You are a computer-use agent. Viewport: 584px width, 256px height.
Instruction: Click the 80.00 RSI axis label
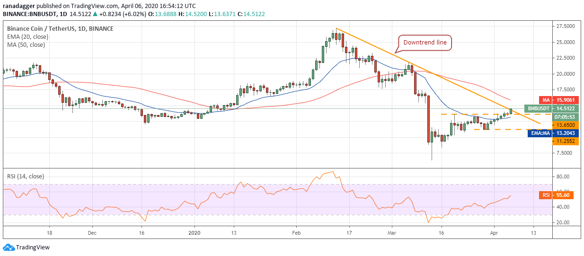point(562,177)
